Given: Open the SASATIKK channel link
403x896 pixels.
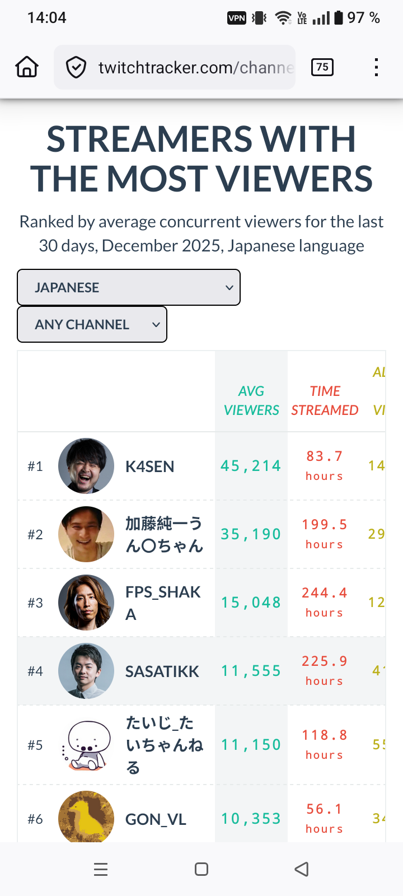Looking at the screenshot, I should click(x=162, y=671).
